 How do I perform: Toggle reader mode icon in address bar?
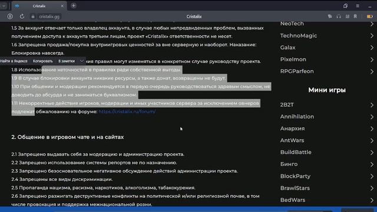click(348, 16)
